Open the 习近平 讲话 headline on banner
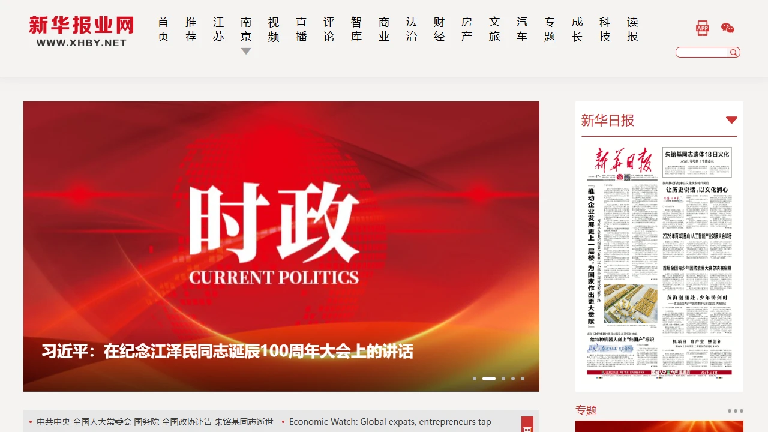 coord(227,351)
